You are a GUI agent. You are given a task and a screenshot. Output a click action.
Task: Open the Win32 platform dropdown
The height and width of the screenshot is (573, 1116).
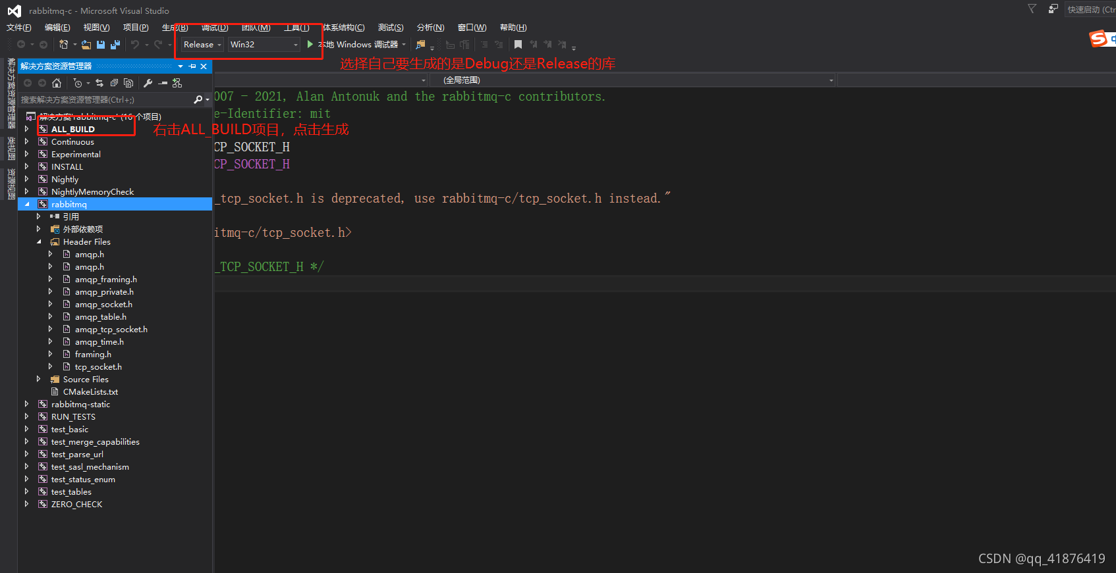(x=264, y=44)
